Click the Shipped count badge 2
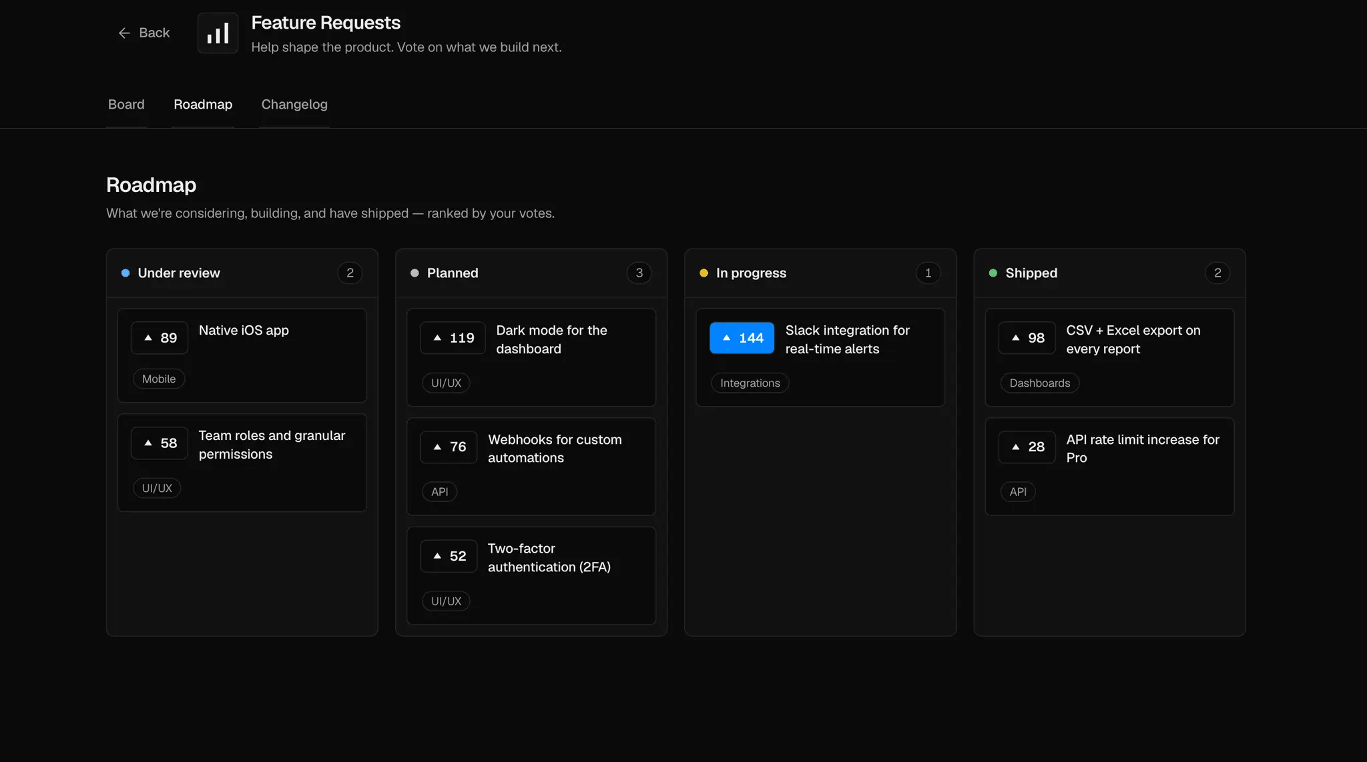 [1217, 273]
